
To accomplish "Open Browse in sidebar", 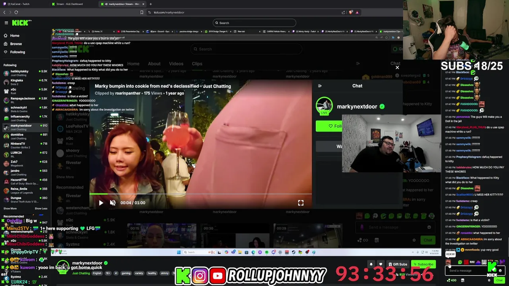I will click(x=16, y=44).
